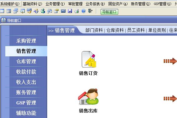Click the green 导航窗口 button
This screenshot has height=118, width=177.
click(x=109, y=12)
